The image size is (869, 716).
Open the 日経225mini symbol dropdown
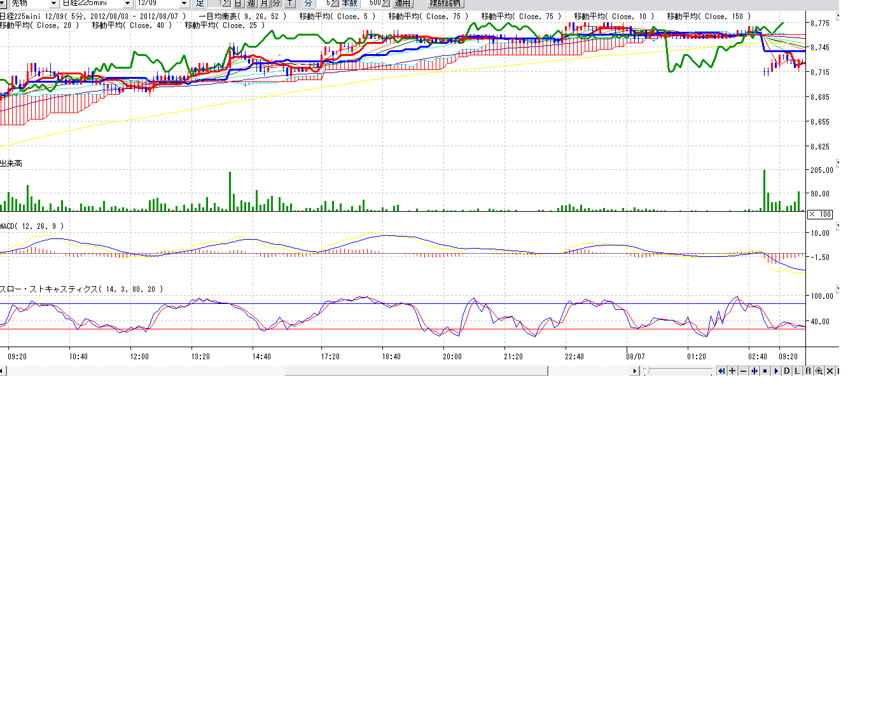pyautogui.click(x=127, y=3)
